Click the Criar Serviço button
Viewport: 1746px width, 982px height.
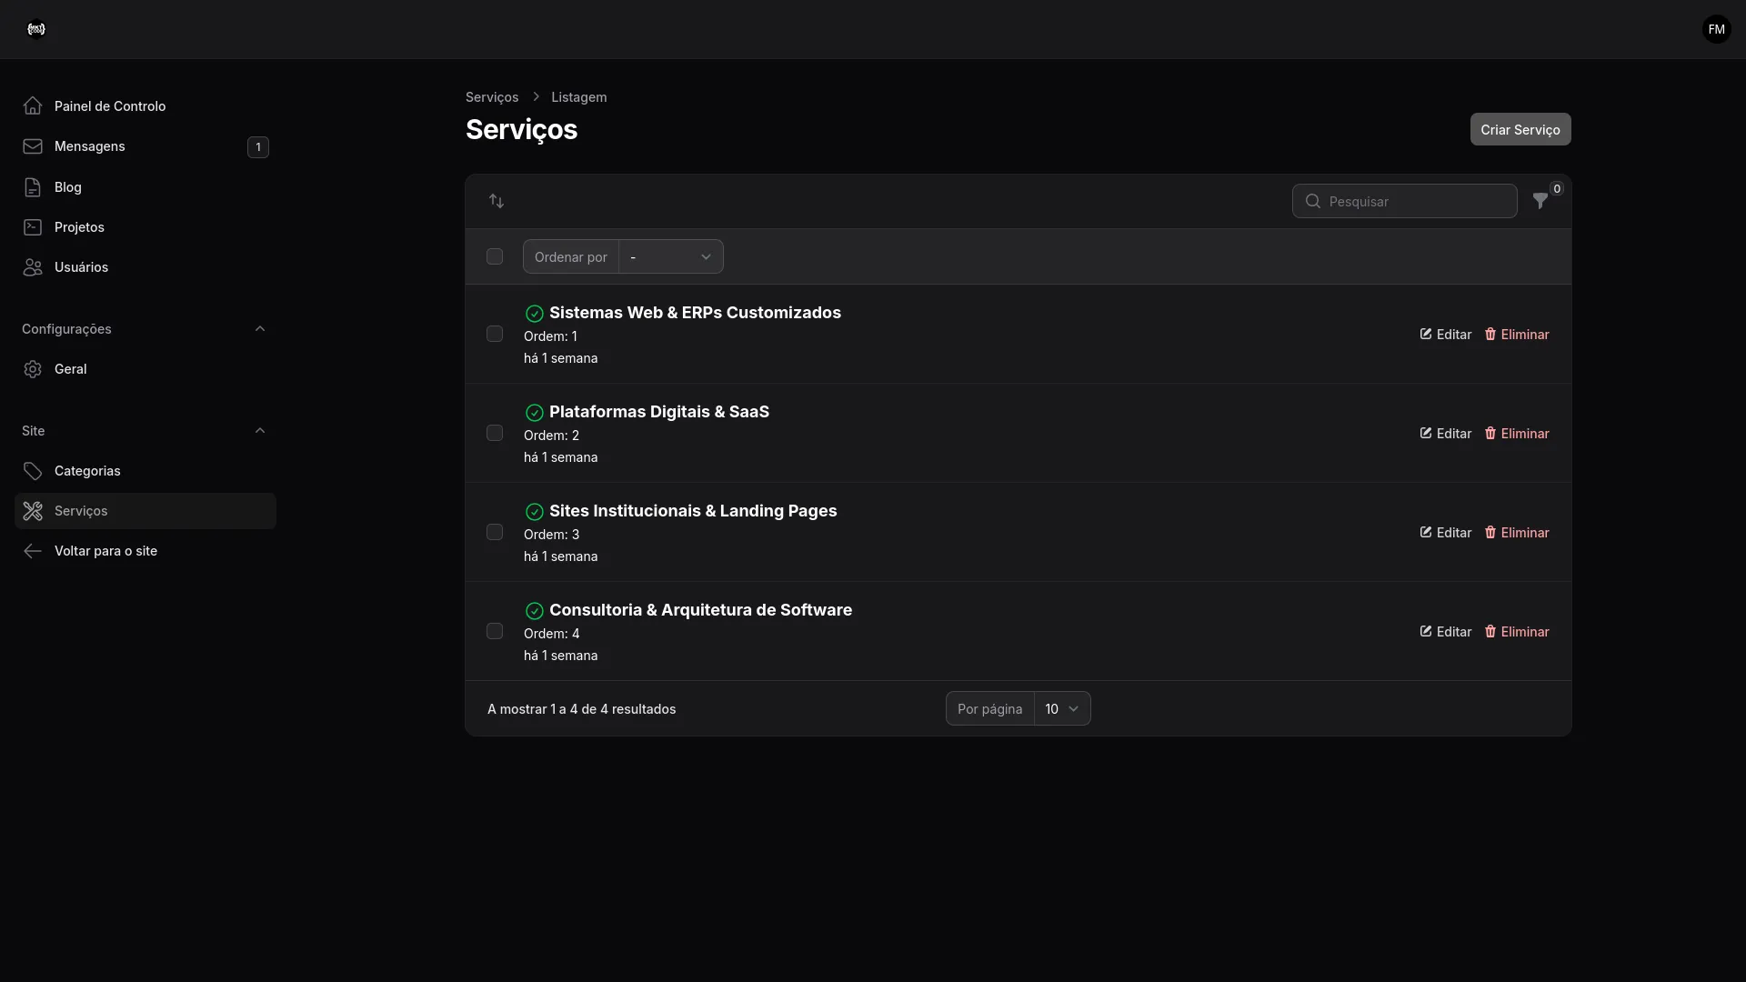(1520, 129)
